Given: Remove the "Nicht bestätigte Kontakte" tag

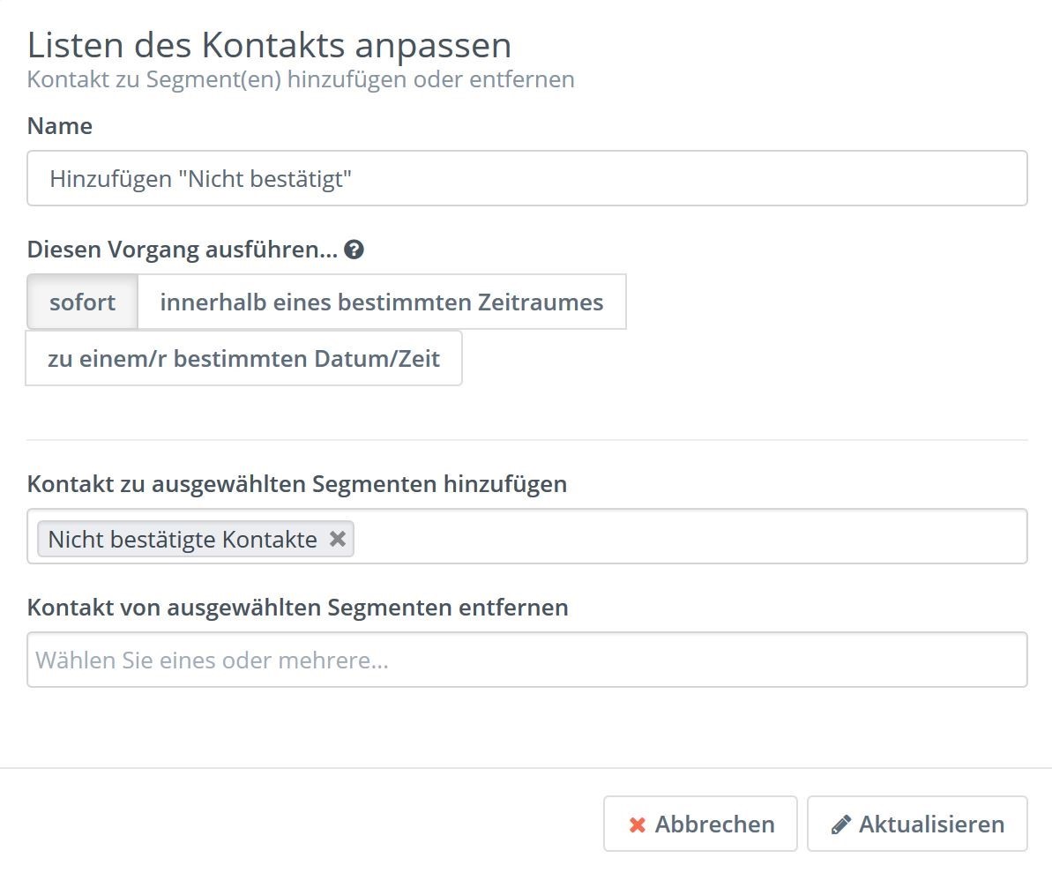Looking at the screenshot, I should (x=337, y=539).
